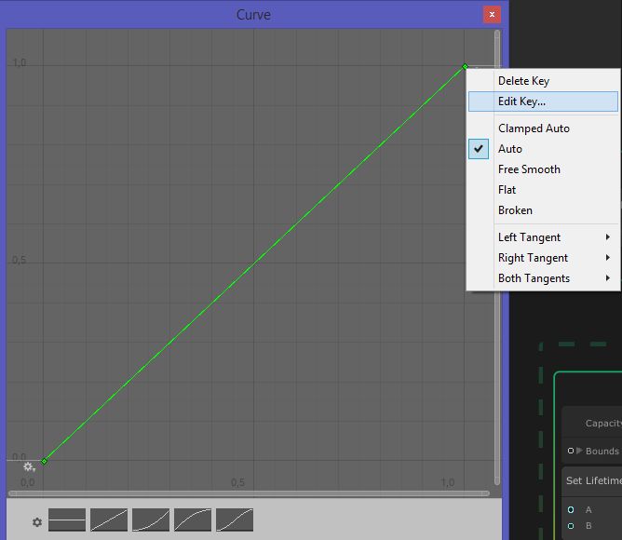Click the B input port circle

pyautogui.click(x=571, y=526)
